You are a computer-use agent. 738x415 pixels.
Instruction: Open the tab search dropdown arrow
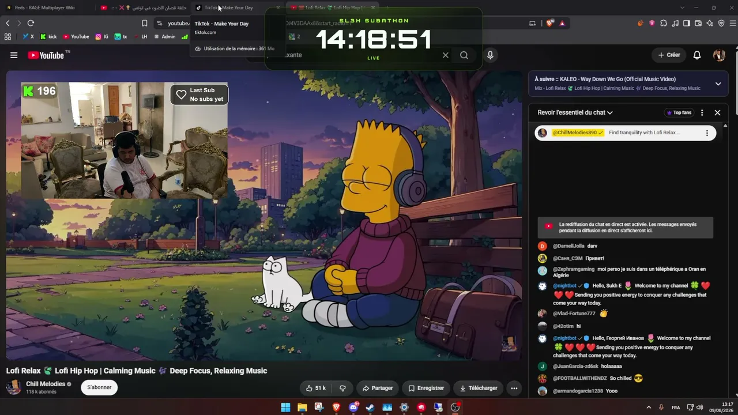pos(682,7)
